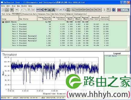Viewport: 131px width, 100px height.
Task: Start the test with the Run icon
Action: (12, 10)
